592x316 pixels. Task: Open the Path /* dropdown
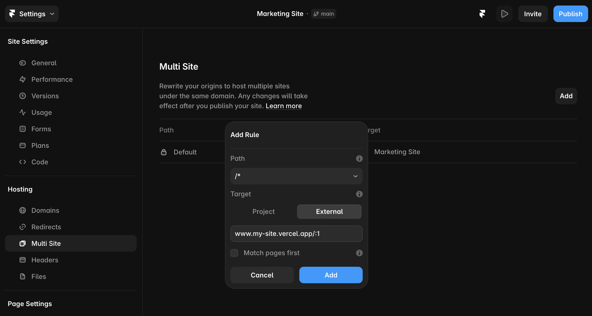[297, 176]
